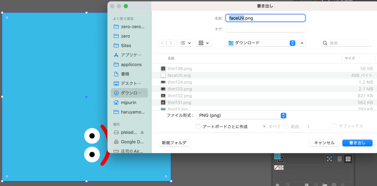Select the 範囲 radio button
This screenshot has width=377, height=186.
click(287, 127)
